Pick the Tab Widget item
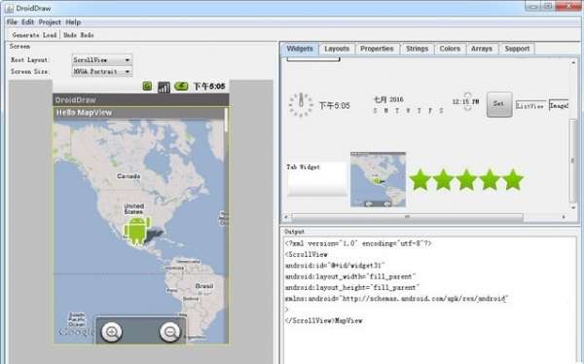The image size is (584, 364). (x=317, y=179)
